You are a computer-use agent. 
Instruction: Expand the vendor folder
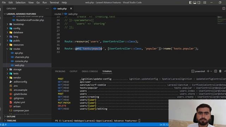pyautogui.click(x=17, y=78)
